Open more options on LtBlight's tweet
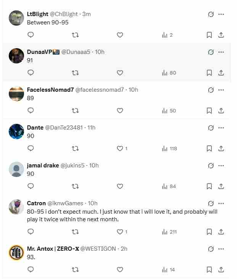 point(221,14)
